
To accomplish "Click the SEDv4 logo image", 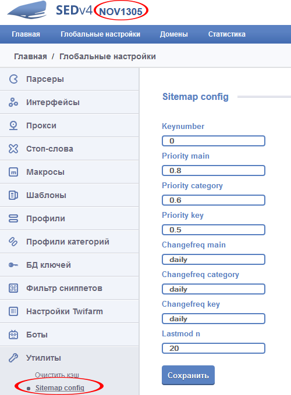I will (x=27, y=10).
